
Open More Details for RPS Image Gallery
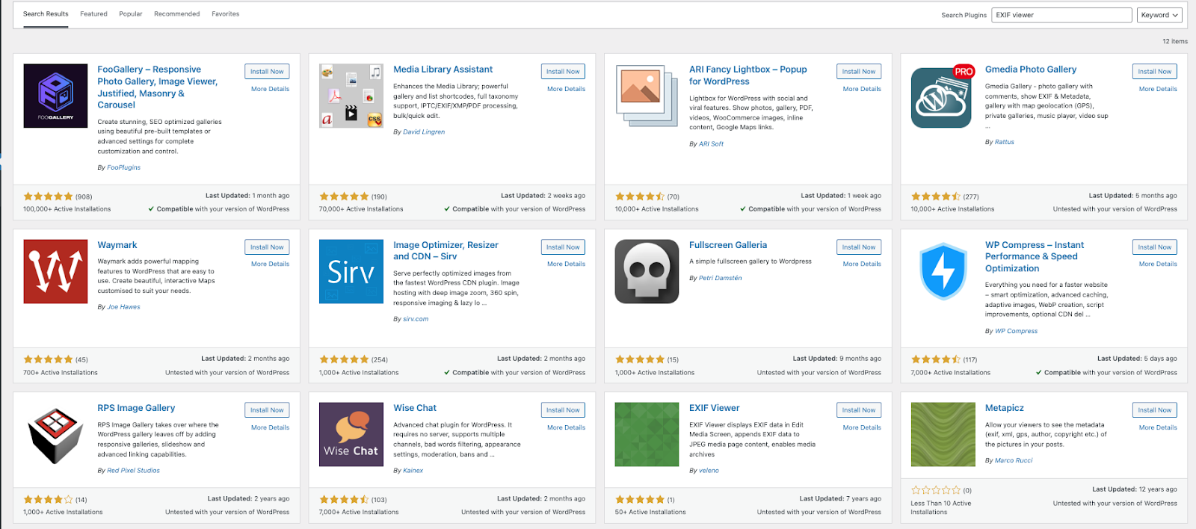tap(270, 427)
